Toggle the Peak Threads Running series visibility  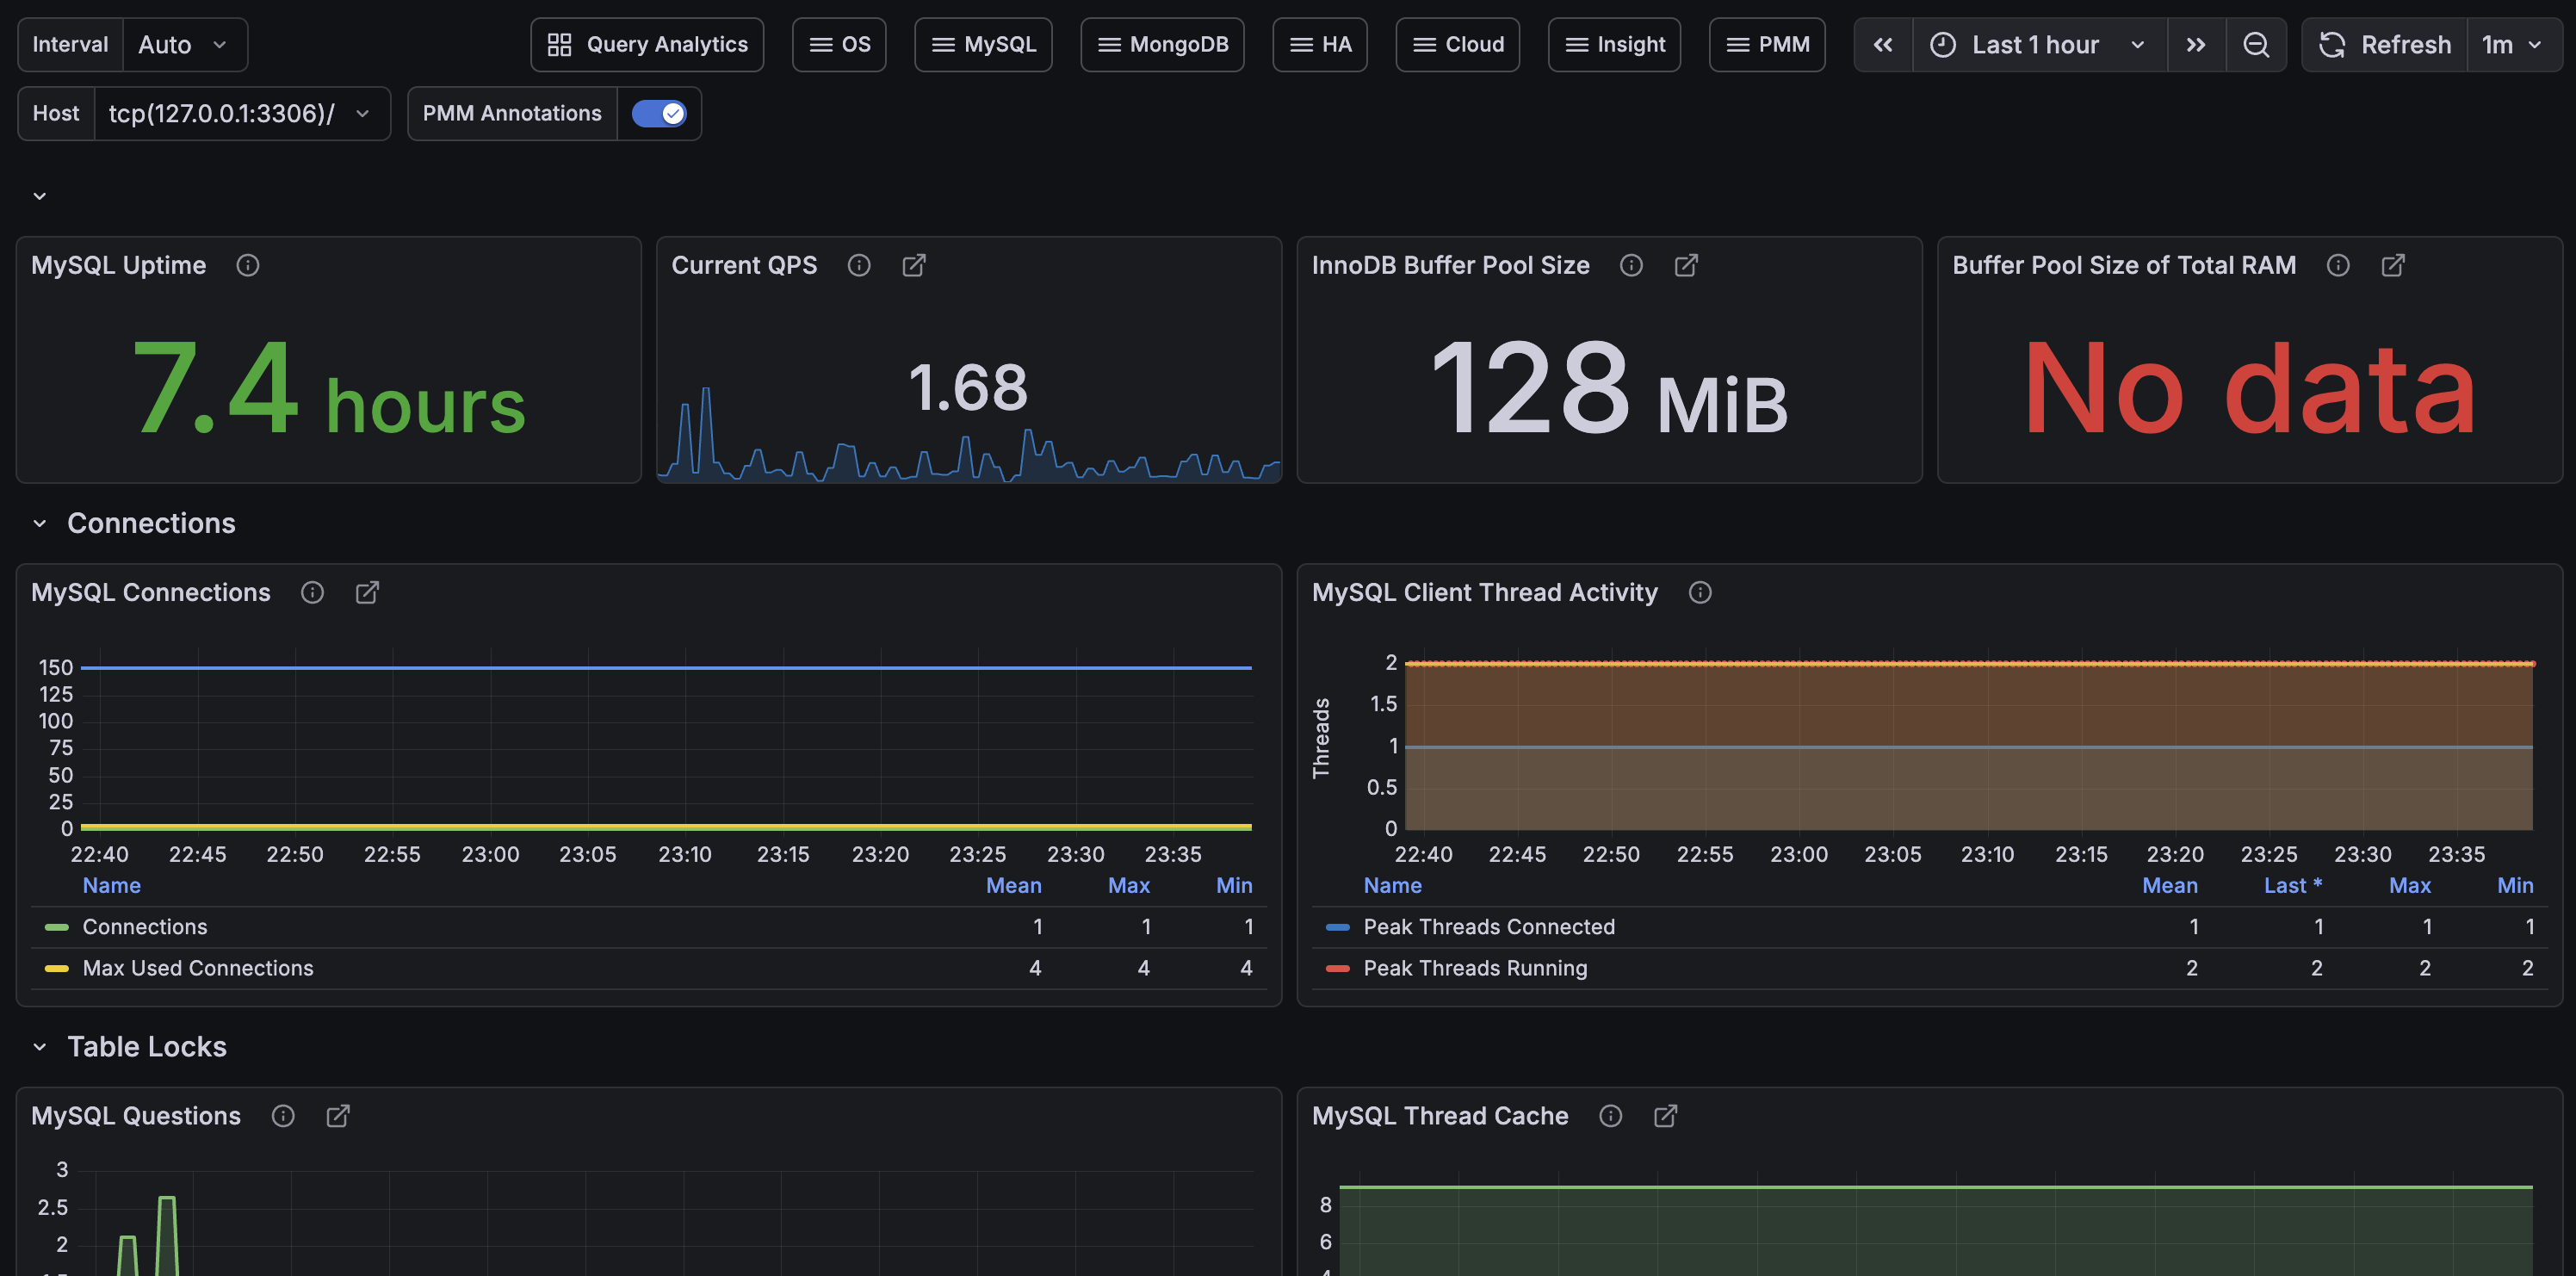click(1475, 967)
